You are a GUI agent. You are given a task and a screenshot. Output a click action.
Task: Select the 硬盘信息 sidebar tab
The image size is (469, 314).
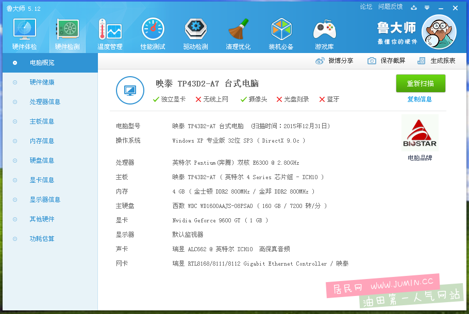pos(51,161)
